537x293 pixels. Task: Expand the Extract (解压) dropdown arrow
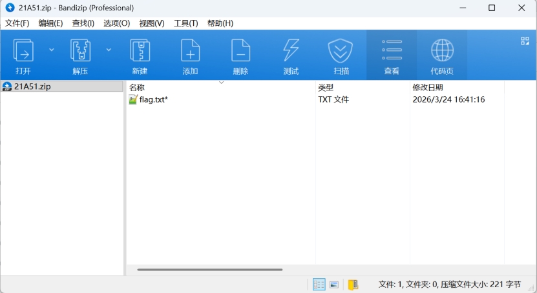109,50
